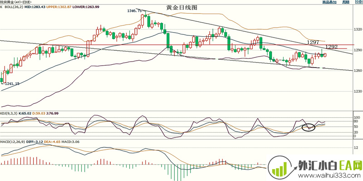Click the 1297 resistance level label

tap(313, 42)
